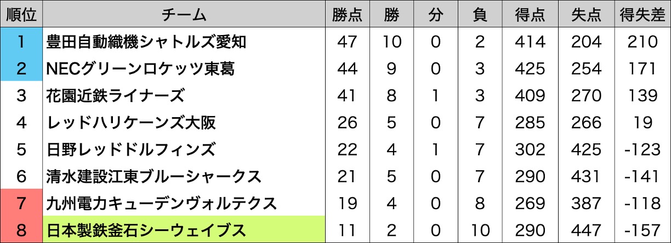Click highlighted 日本製鉄釜石シーウェイブス cell
The width and height of the screenshot is (671, 243).
(x=184, y=229)
